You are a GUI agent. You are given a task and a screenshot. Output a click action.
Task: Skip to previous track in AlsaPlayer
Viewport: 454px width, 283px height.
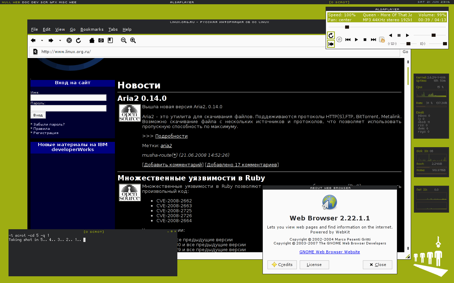coord(348,40)
